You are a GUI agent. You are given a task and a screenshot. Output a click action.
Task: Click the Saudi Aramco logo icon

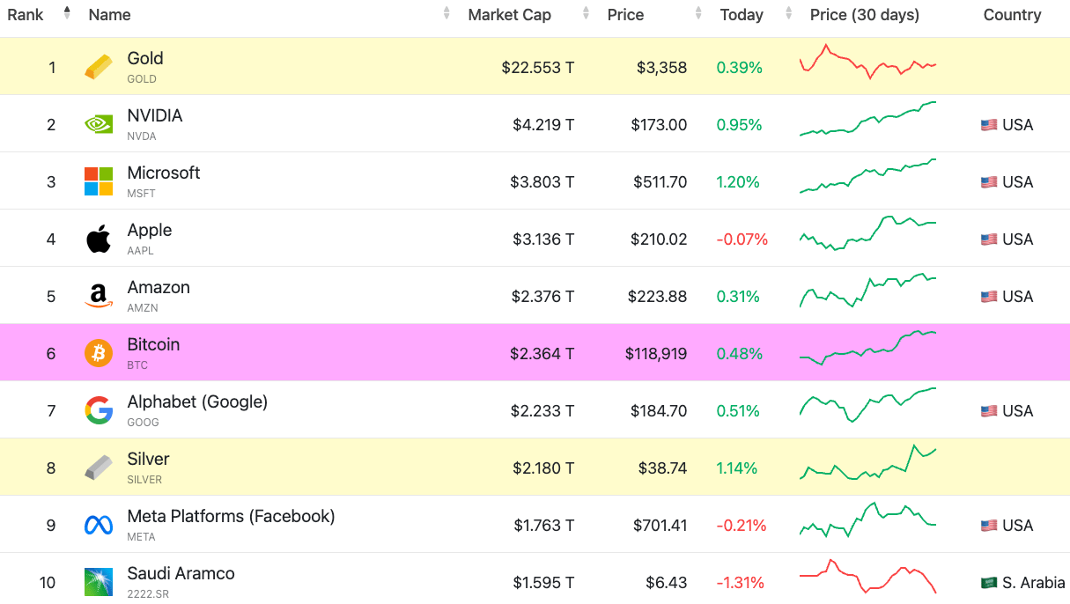(x=99, y=582)
